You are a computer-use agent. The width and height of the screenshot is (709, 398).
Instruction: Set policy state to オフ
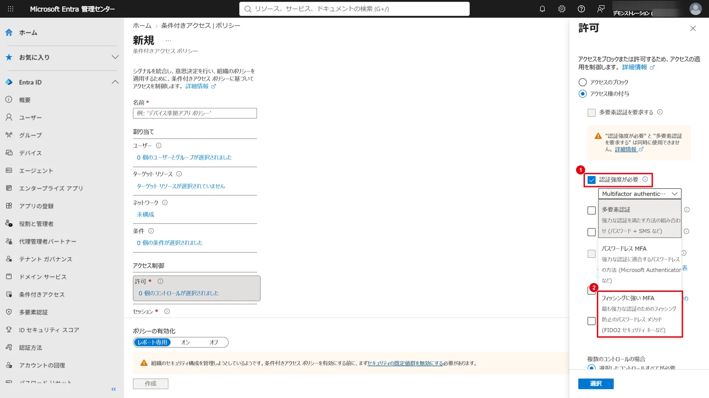(214, 342)
